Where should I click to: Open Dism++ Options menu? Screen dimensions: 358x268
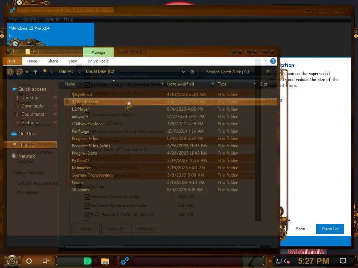[x=51, y=19]
